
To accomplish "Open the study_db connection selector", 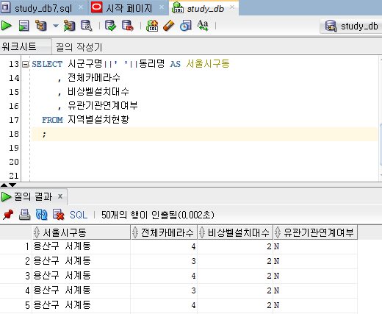I will tap(351, 26).
